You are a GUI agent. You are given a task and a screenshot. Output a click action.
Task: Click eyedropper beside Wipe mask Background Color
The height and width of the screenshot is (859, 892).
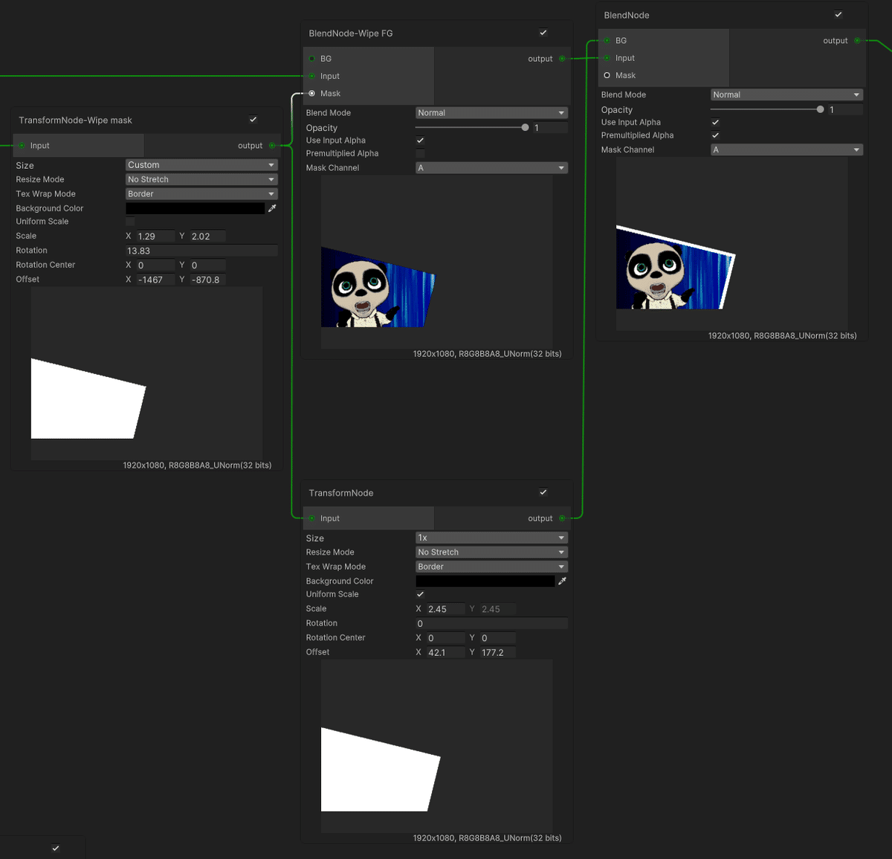[272, 208]
